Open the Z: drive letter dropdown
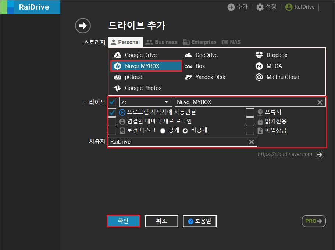Viewport: 335px width, 250px height. 146,102
